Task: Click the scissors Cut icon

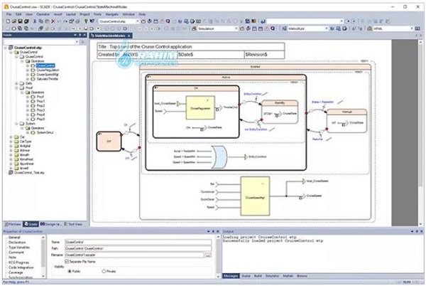Action: coord(35,21)
